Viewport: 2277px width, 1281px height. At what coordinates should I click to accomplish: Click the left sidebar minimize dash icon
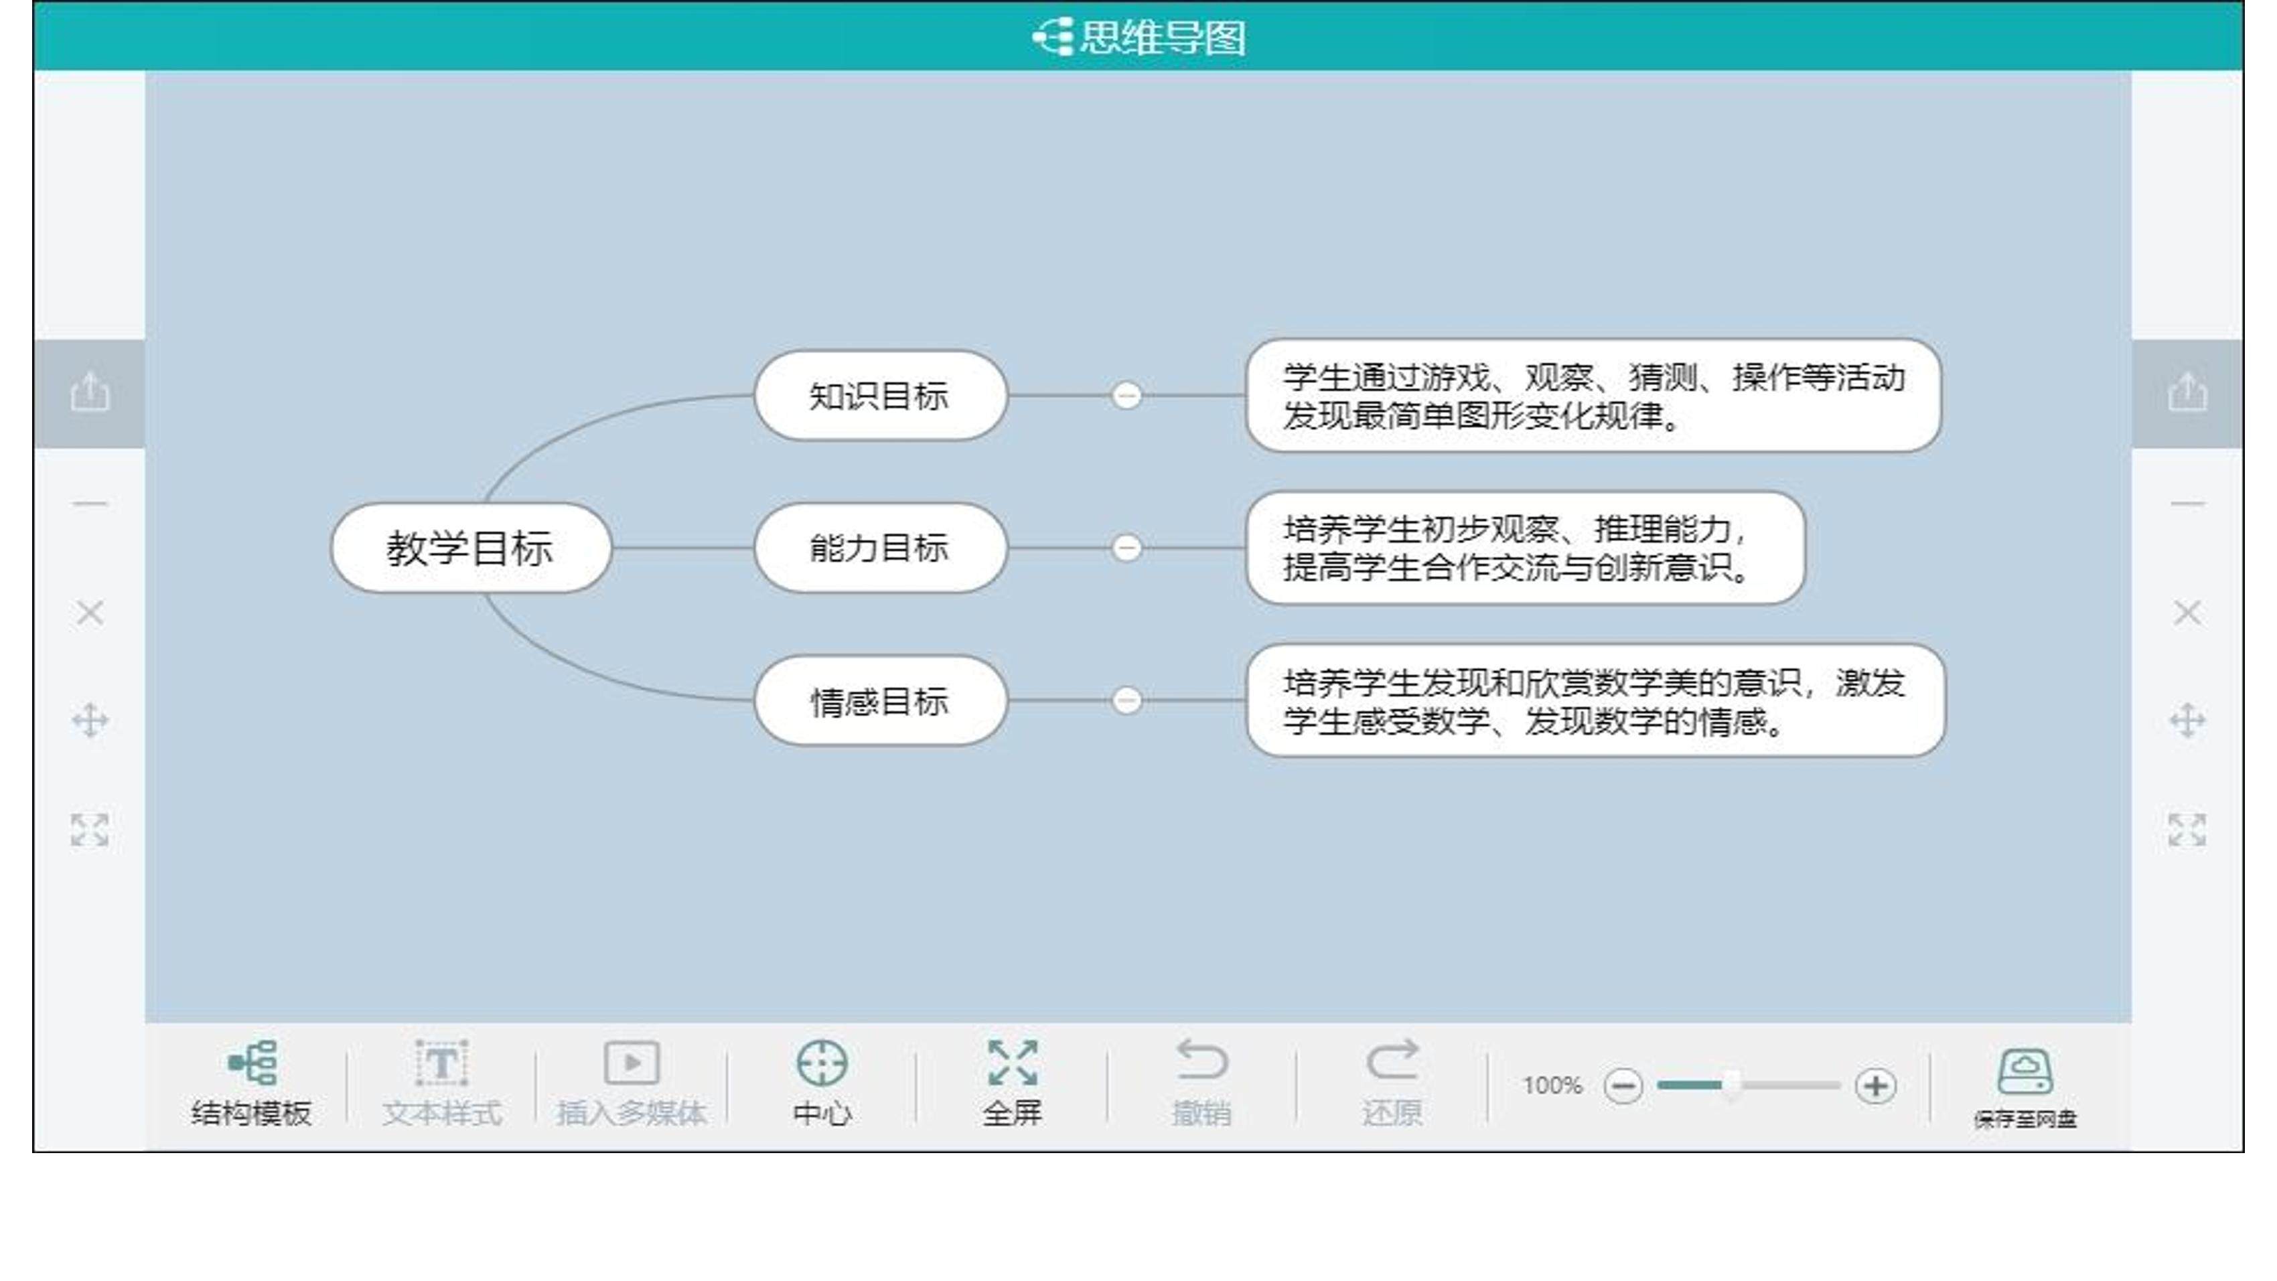point(90,504)
